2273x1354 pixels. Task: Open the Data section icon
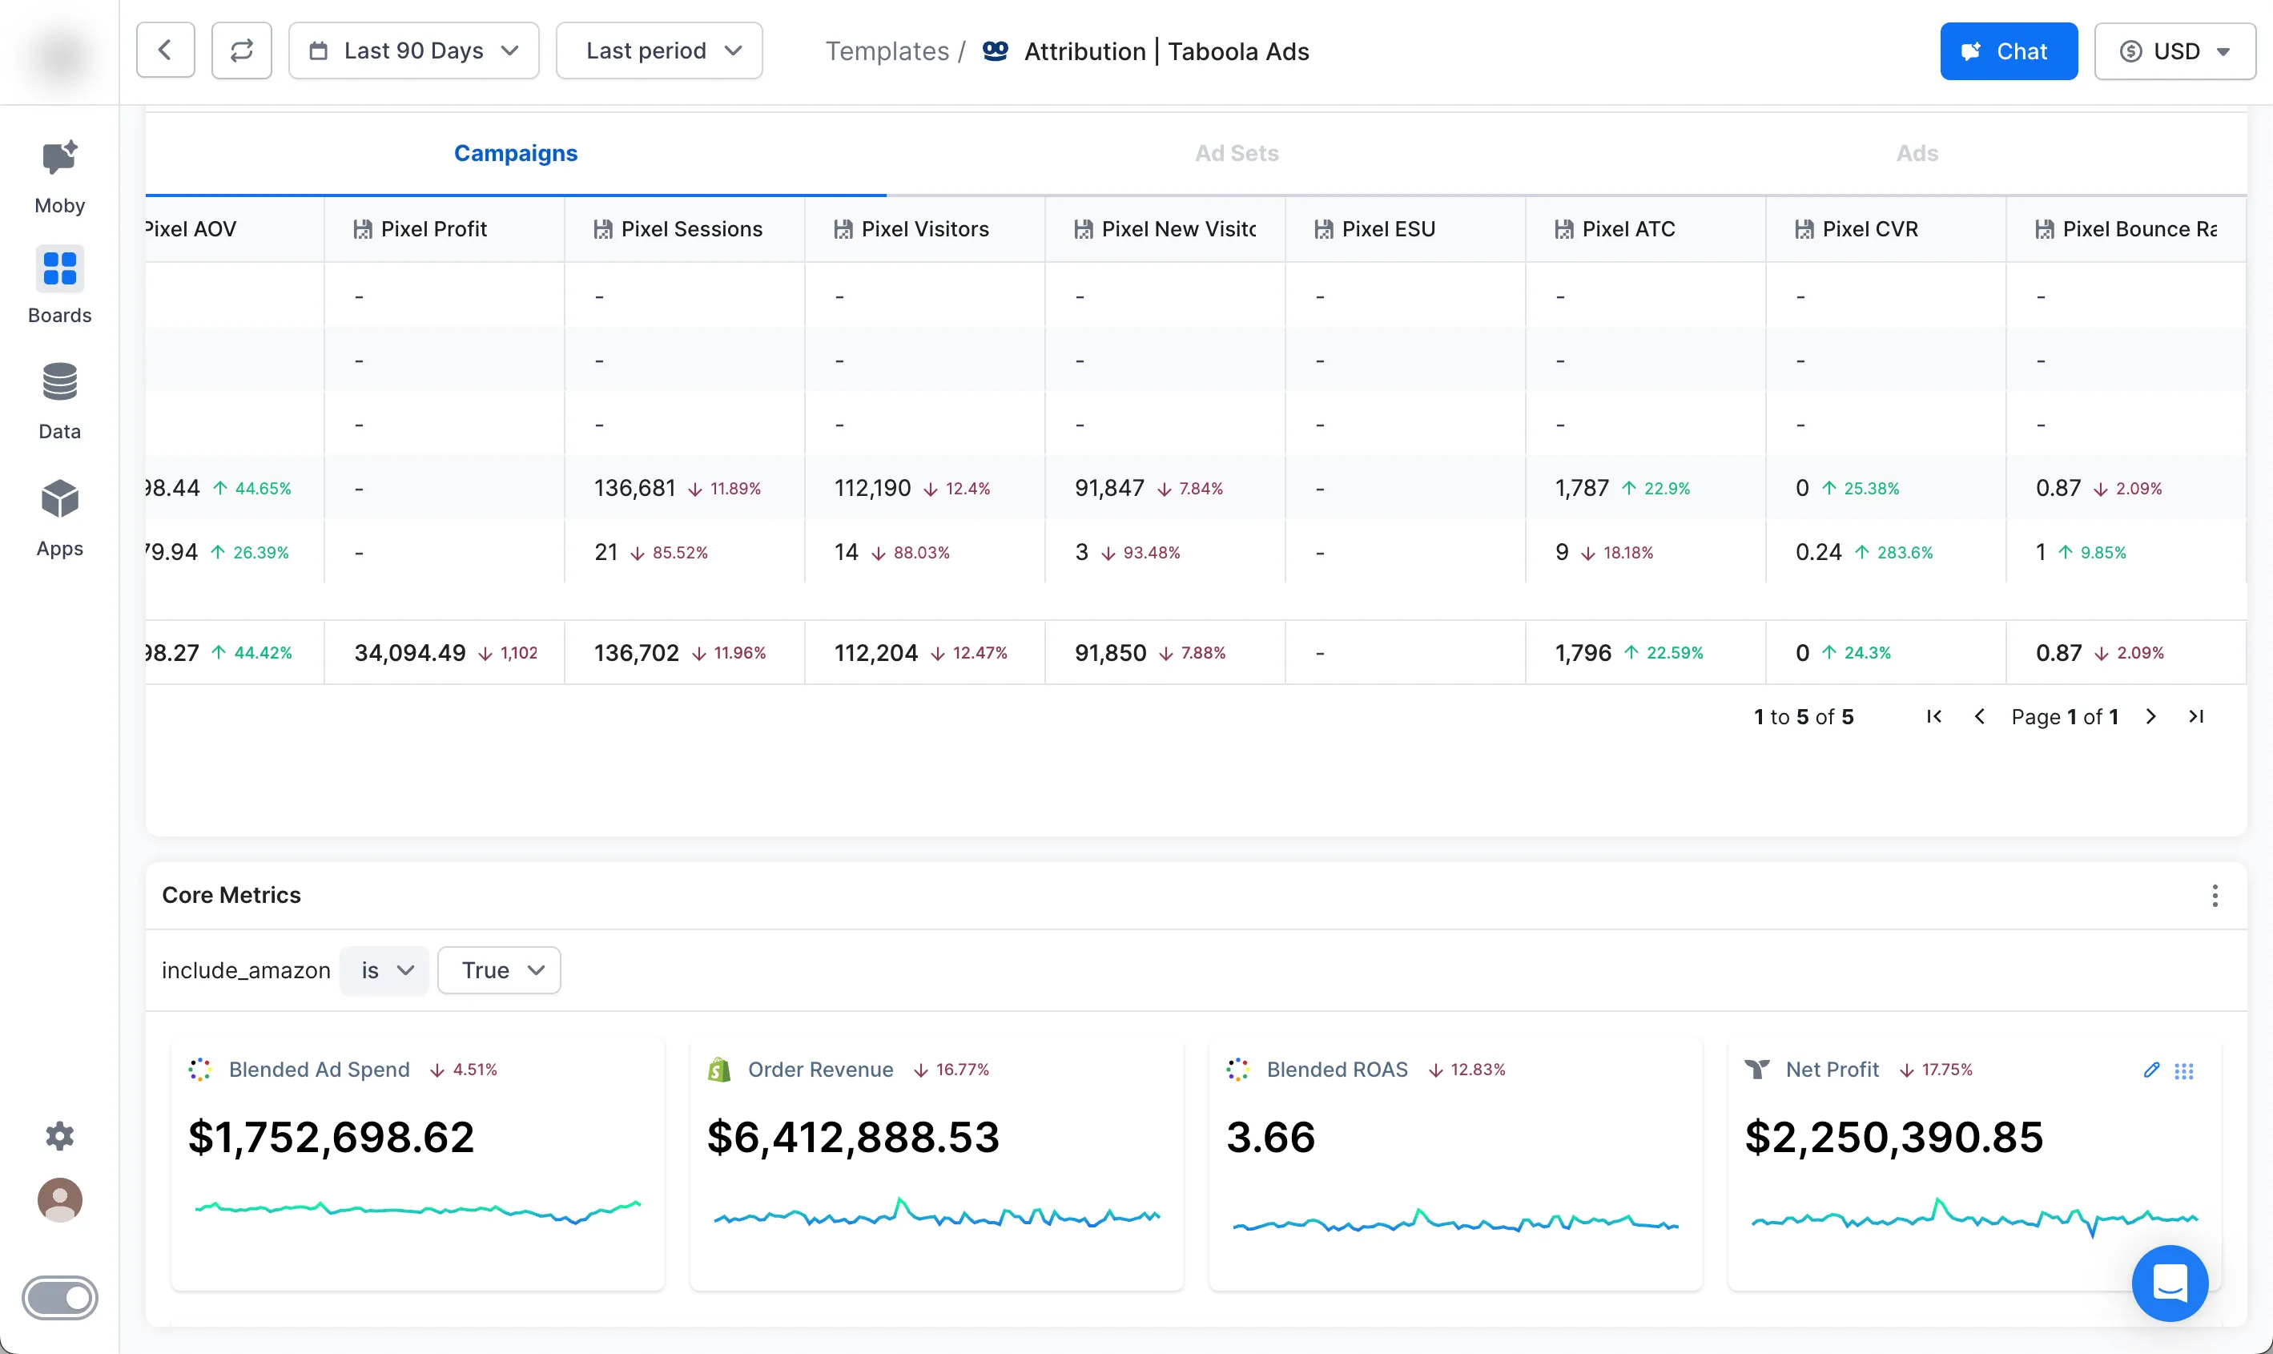pyautogui.click(x=59, y=382)
